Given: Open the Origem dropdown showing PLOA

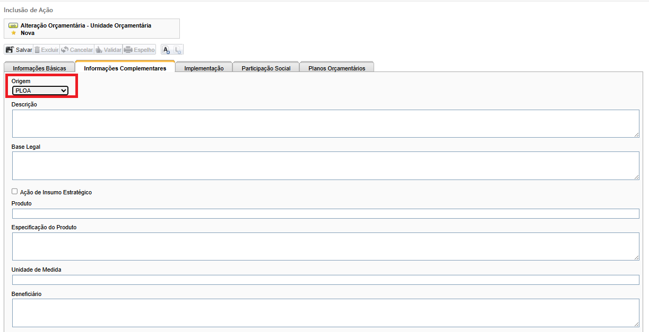Looking at the screenshot, I should click(40, 91).
